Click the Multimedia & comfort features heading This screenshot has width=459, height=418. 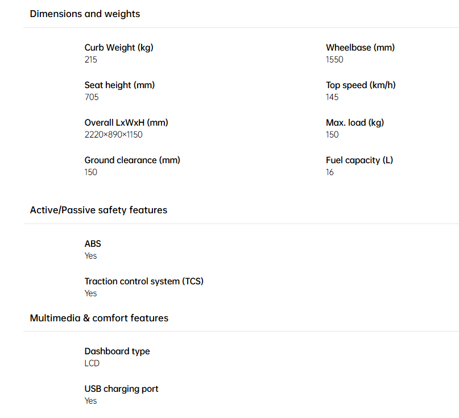[99, 318]
